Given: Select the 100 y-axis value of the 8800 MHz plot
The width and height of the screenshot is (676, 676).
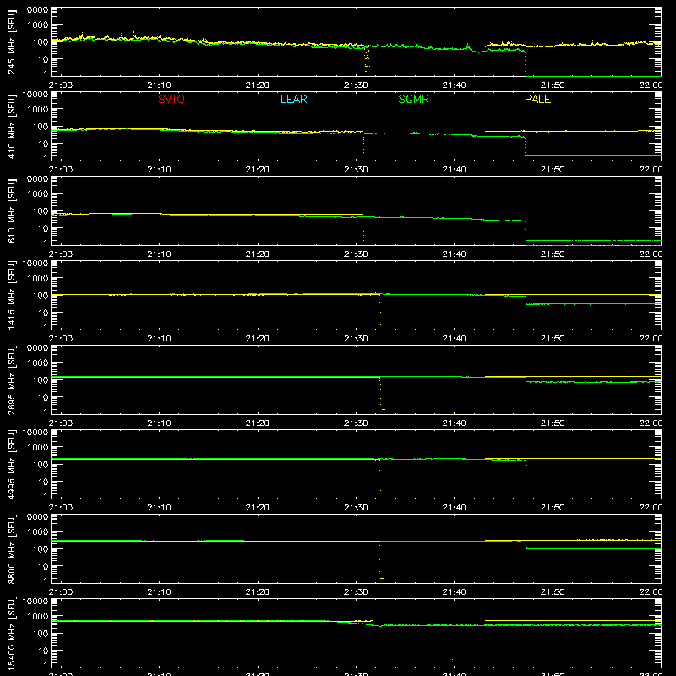Looking at the screenshot, I should [x=41, y=548].
